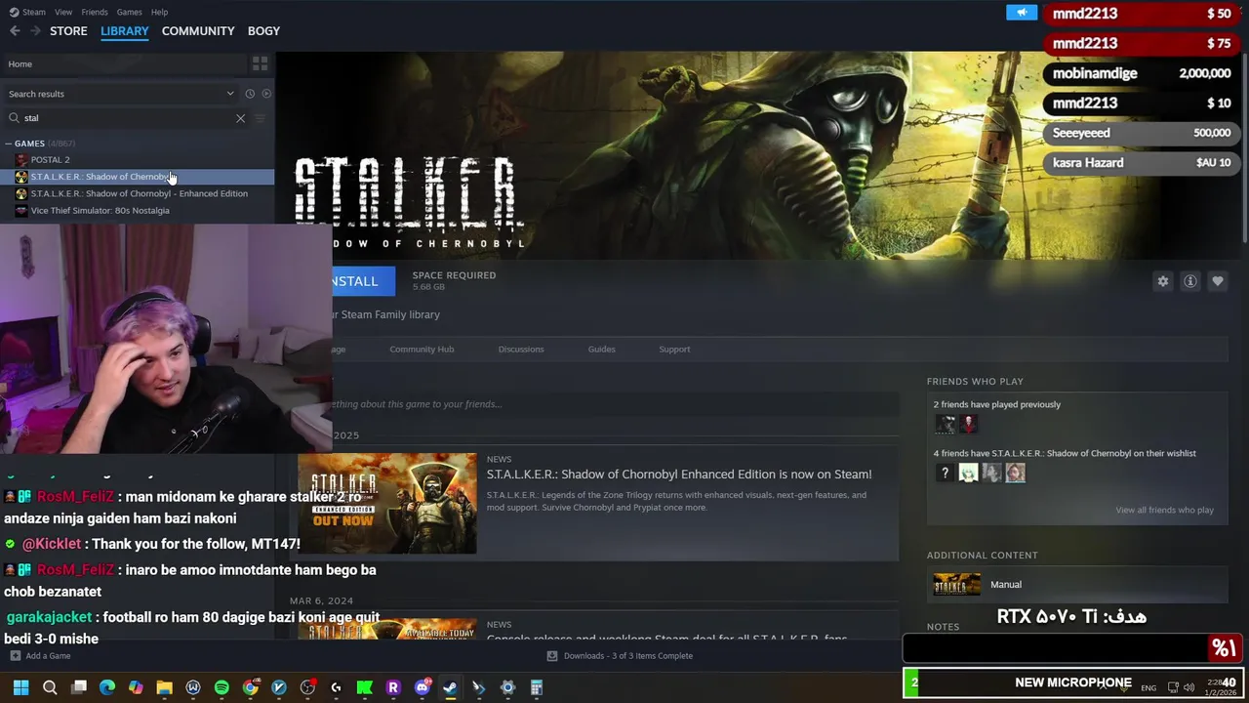Add game to favorites heart icon
The height and width of the screenshot is (703, 1249).
[1217, 281]
